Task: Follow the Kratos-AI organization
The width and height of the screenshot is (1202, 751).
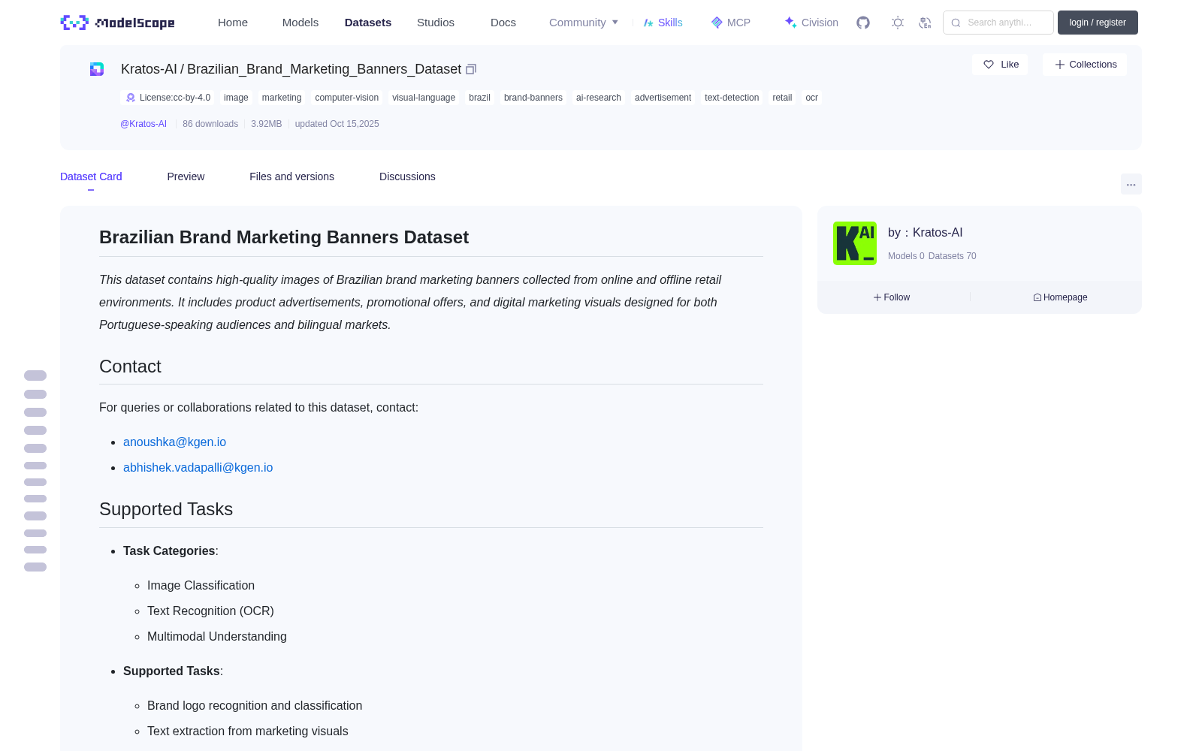Action: (x=892, y=297)
